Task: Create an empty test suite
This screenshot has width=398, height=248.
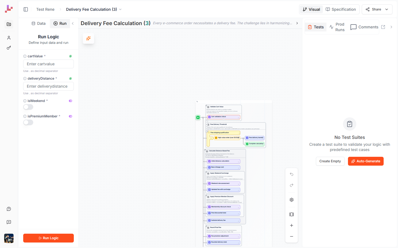Action: point(330,161)
